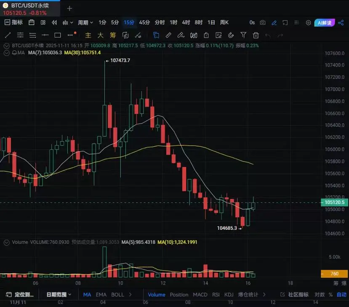Toggle the EMA overlay indicator
This screenshot has width=349, height=307.
pyautogui.click(x=101, y=294)
